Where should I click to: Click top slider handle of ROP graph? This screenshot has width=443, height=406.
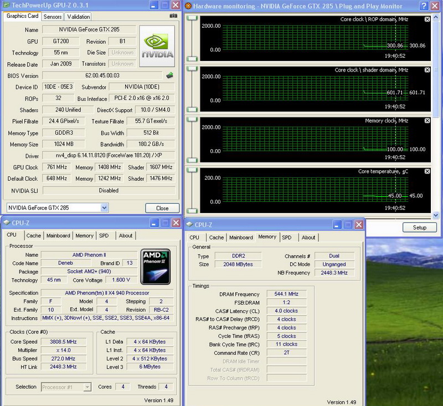[192, 19]
